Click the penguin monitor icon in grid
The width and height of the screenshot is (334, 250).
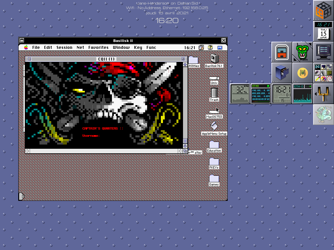point(323,67)
